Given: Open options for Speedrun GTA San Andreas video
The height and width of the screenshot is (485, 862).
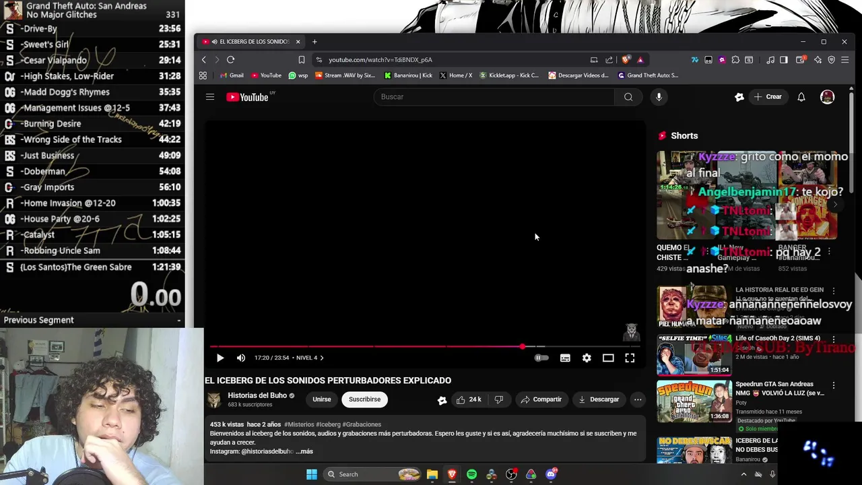Looking at the screenshot, I should tap(834, 386).
